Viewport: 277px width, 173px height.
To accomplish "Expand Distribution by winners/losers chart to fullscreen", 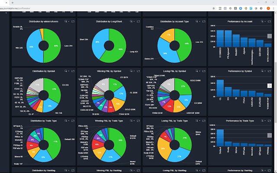I will click(x=73, y=21).
